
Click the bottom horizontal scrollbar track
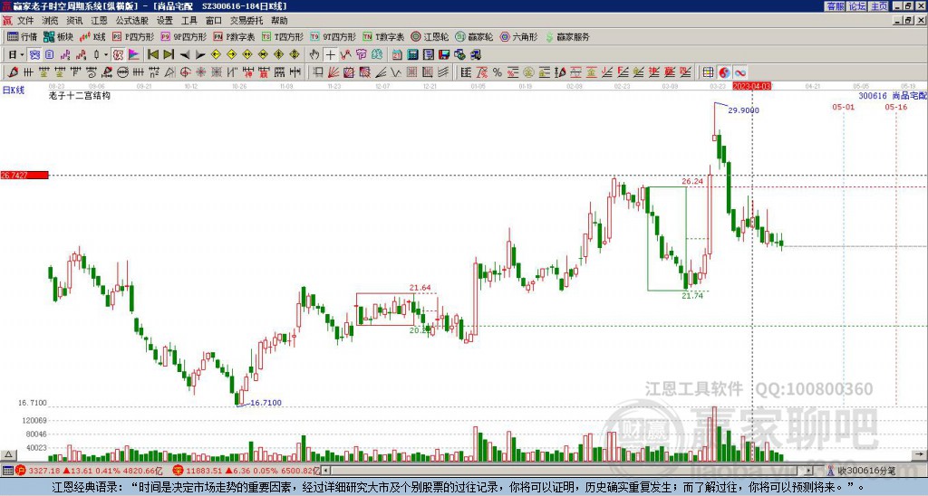(568, 471)
